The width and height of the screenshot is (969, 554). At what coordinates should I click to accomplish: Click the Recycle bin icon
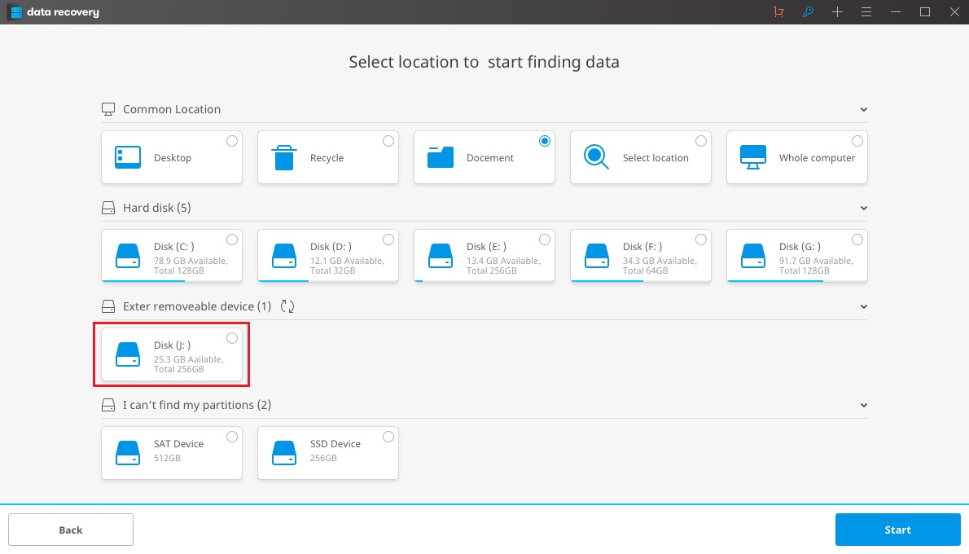point(284,157)
